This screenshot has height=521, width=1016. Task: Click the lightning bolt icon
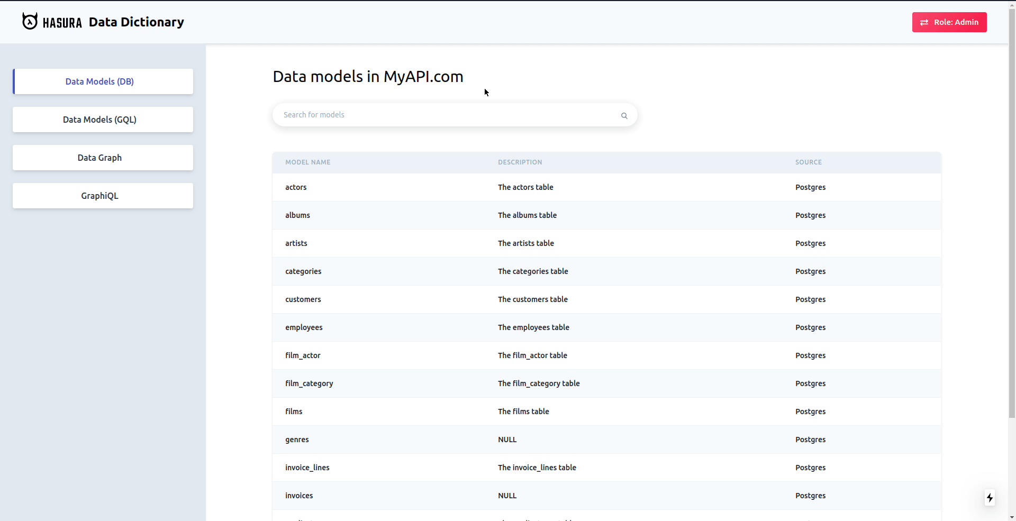(990, 498)
